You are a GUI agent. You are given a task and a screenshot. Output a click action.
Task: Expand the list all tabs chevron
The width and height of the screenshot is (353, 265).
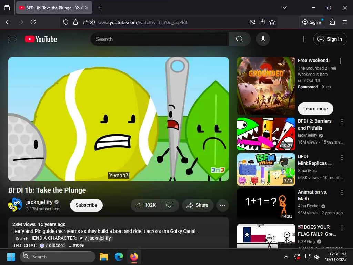284,8
